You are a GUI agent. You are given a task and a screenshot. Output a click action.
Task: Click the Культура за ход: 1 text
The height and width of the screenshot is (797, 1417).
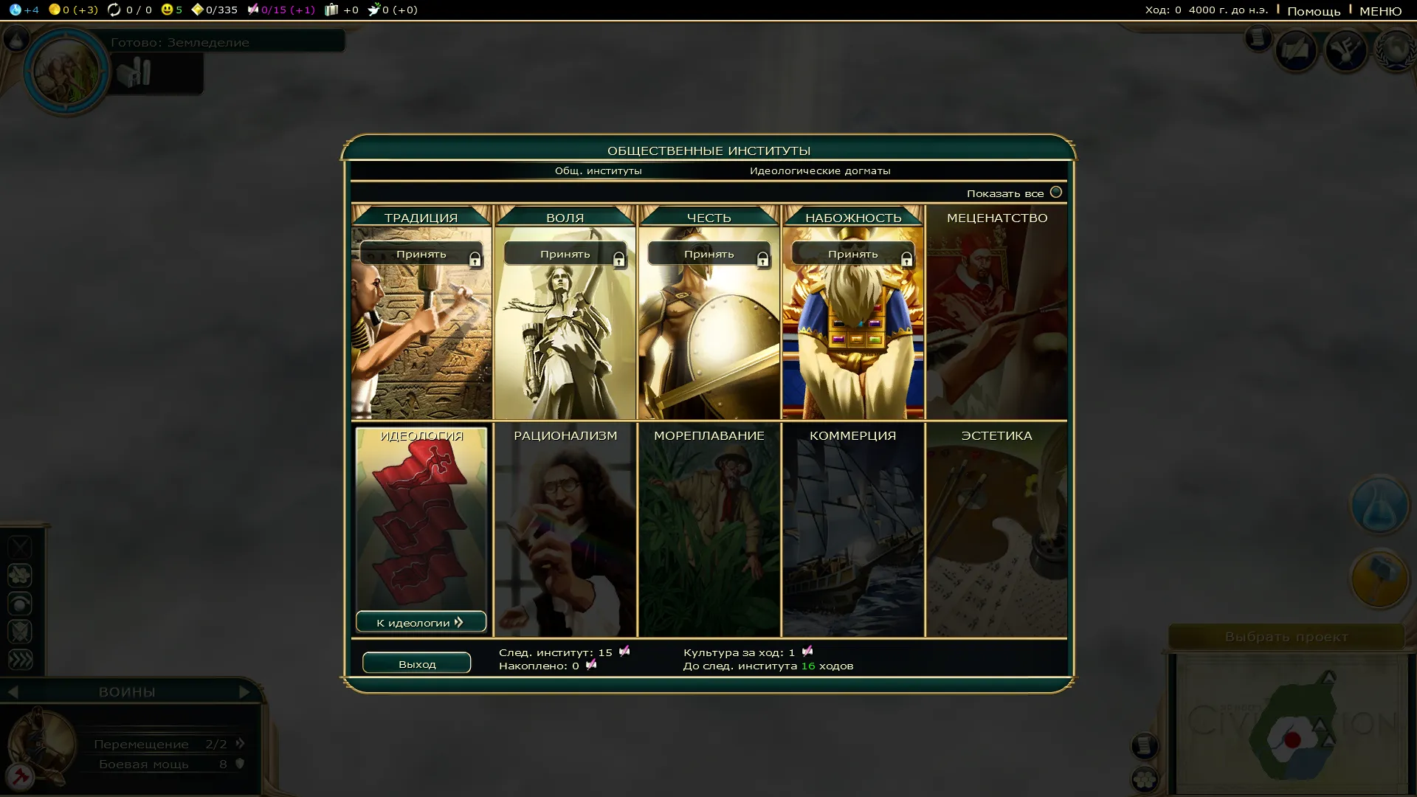click(x=739, y=652)
